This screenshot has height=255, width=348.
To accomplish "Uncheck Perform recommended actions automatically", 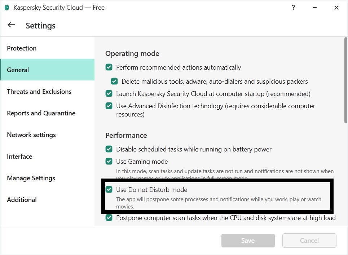I will point(109,67).
